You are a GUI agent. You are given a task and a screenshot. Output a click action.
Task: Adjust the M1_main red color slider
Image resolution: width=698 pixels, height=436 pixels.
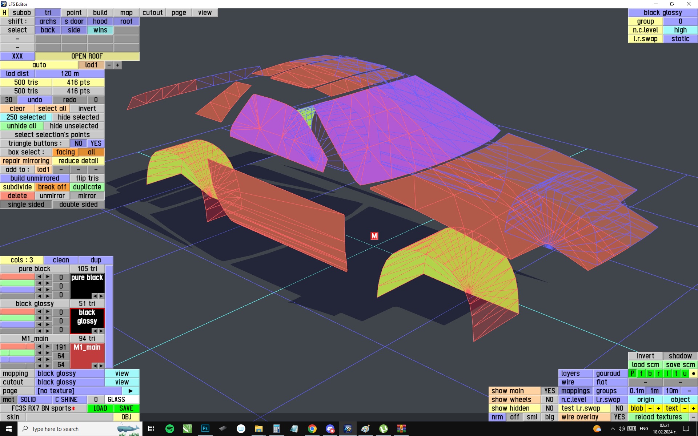click(17, 347)
